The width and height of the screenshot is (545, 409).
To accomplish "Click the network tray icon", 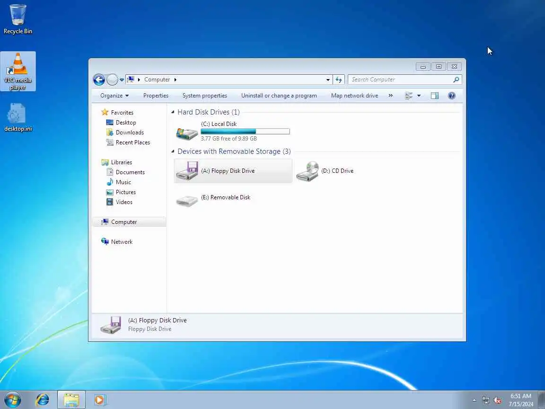I will (486, 400).
